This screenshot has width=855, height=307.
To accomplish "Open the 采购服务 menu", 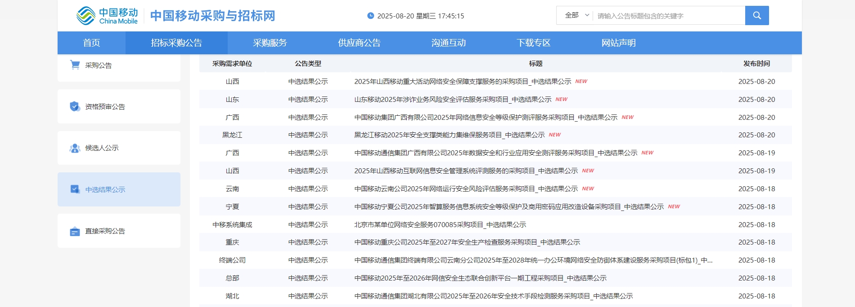I will coord(270,43).
